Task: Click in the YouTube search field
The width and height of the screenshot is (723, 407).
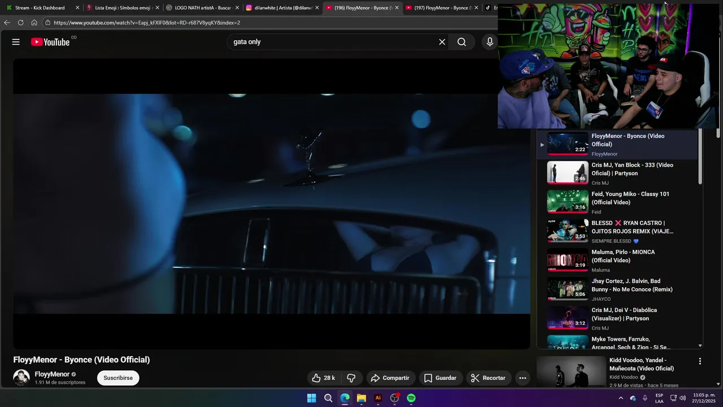Action: click(x=333, y=42)
